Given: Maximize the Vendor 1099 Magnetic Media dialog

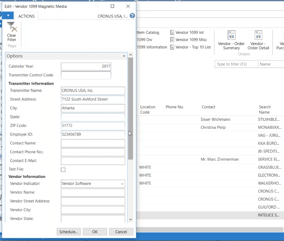Looking at the screenshot, I should click(112, 6).
